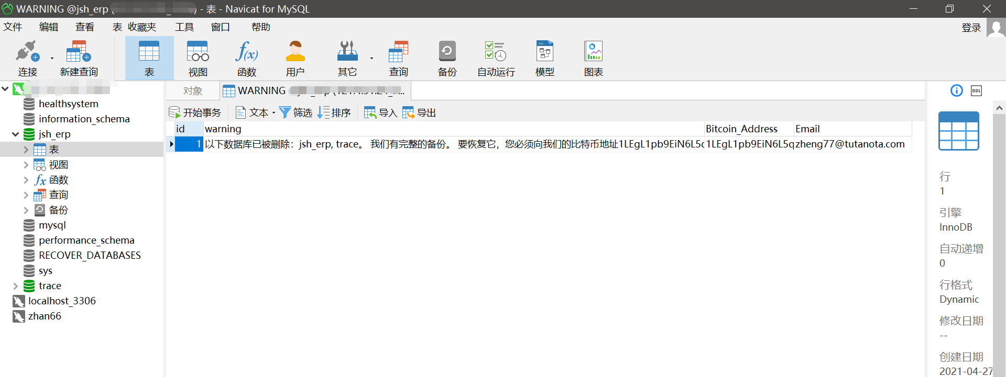Select the WARNING table tab
This screenshot has width=1006, height=377.
tap(315, 91)
